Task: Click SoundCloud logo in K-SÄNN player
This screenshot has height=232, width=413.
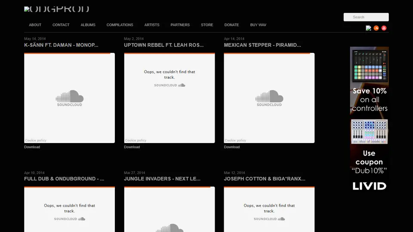Action: click(70, 98)
